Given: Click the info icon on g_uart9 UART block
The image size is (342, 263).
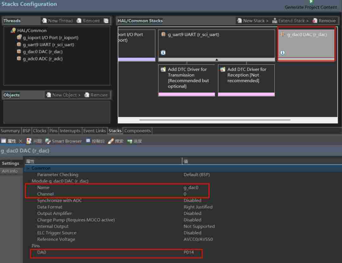Looking at the screenshot, I should pyautogui.click(x=163, y=53).
